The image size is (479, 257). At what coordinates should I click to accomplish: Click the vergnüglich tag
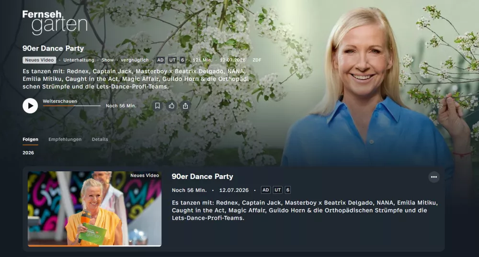click(x=135, y=60)
